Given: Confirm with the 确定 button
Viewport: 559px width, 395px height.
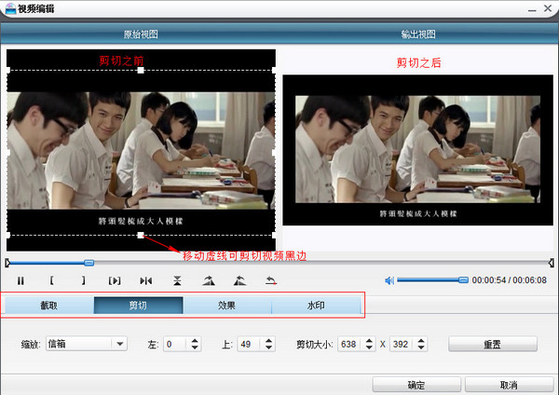Looking at the screenshot, I should click(x=416, y=385).
